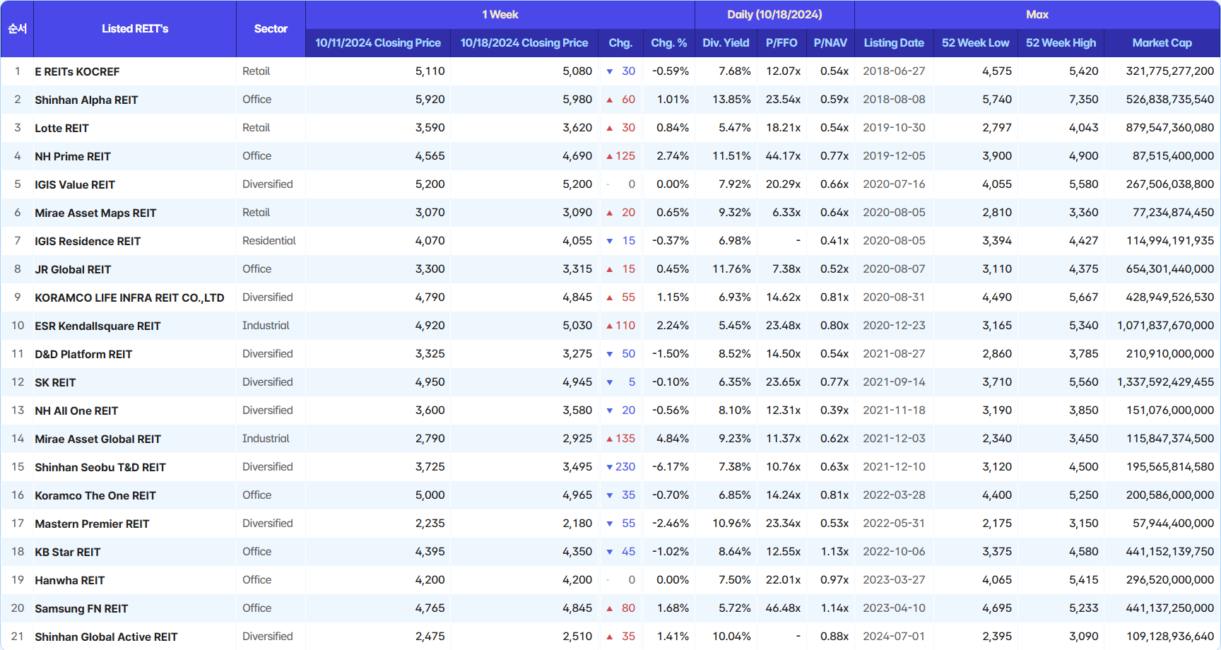Select the JR Global REIT name
The image size is (1221, 650).
[73, 269]
